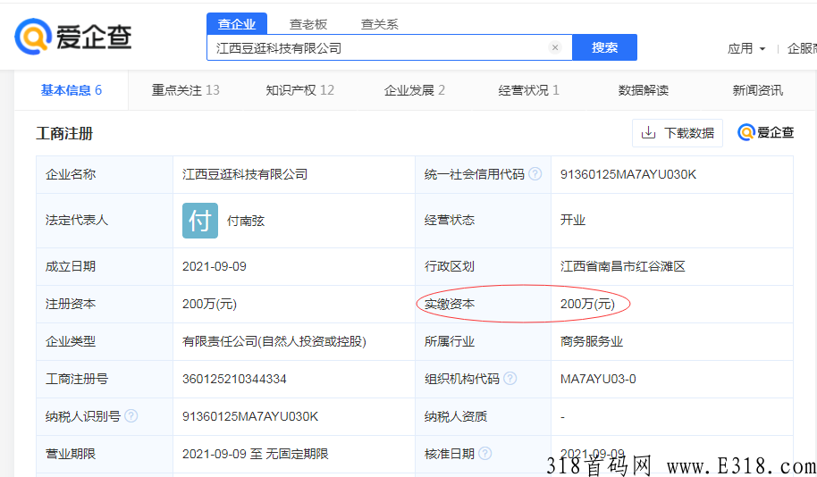Click the 爱企查 logo beside 下载数据

pyautogui.click(x=765, y=133)
